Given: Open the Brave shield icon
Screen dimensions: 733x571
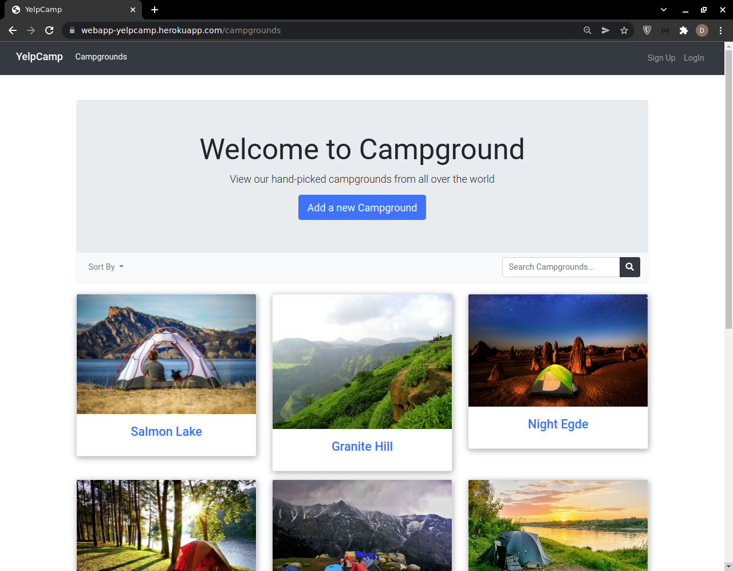Looking at the screenshot, I should pos(647,30).
